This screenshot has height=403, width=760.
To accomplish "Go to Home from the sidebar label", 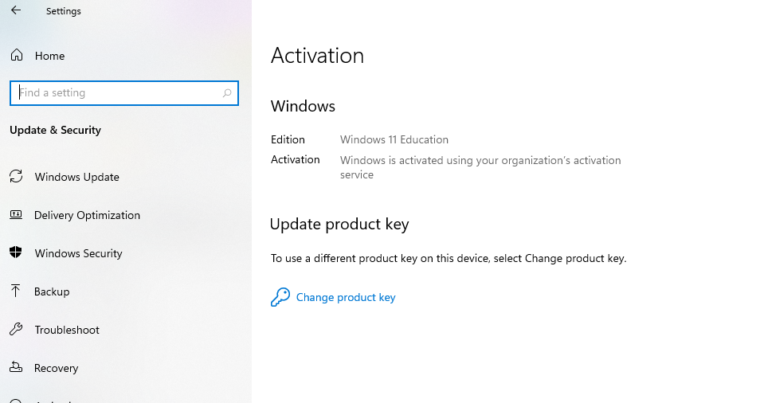I will [49, 56].
